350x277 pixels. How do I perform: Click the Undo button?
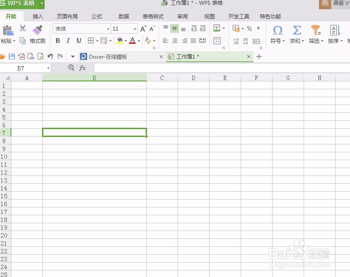pyautogui.click(x=51, y=56)
